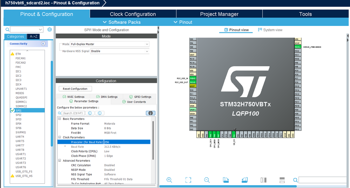Select SDMMC1 in the peripheral list
The height and width of the screenshot is (188, 350).
(21, 102)
